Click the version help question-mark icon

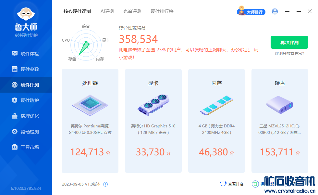[105, 184]
